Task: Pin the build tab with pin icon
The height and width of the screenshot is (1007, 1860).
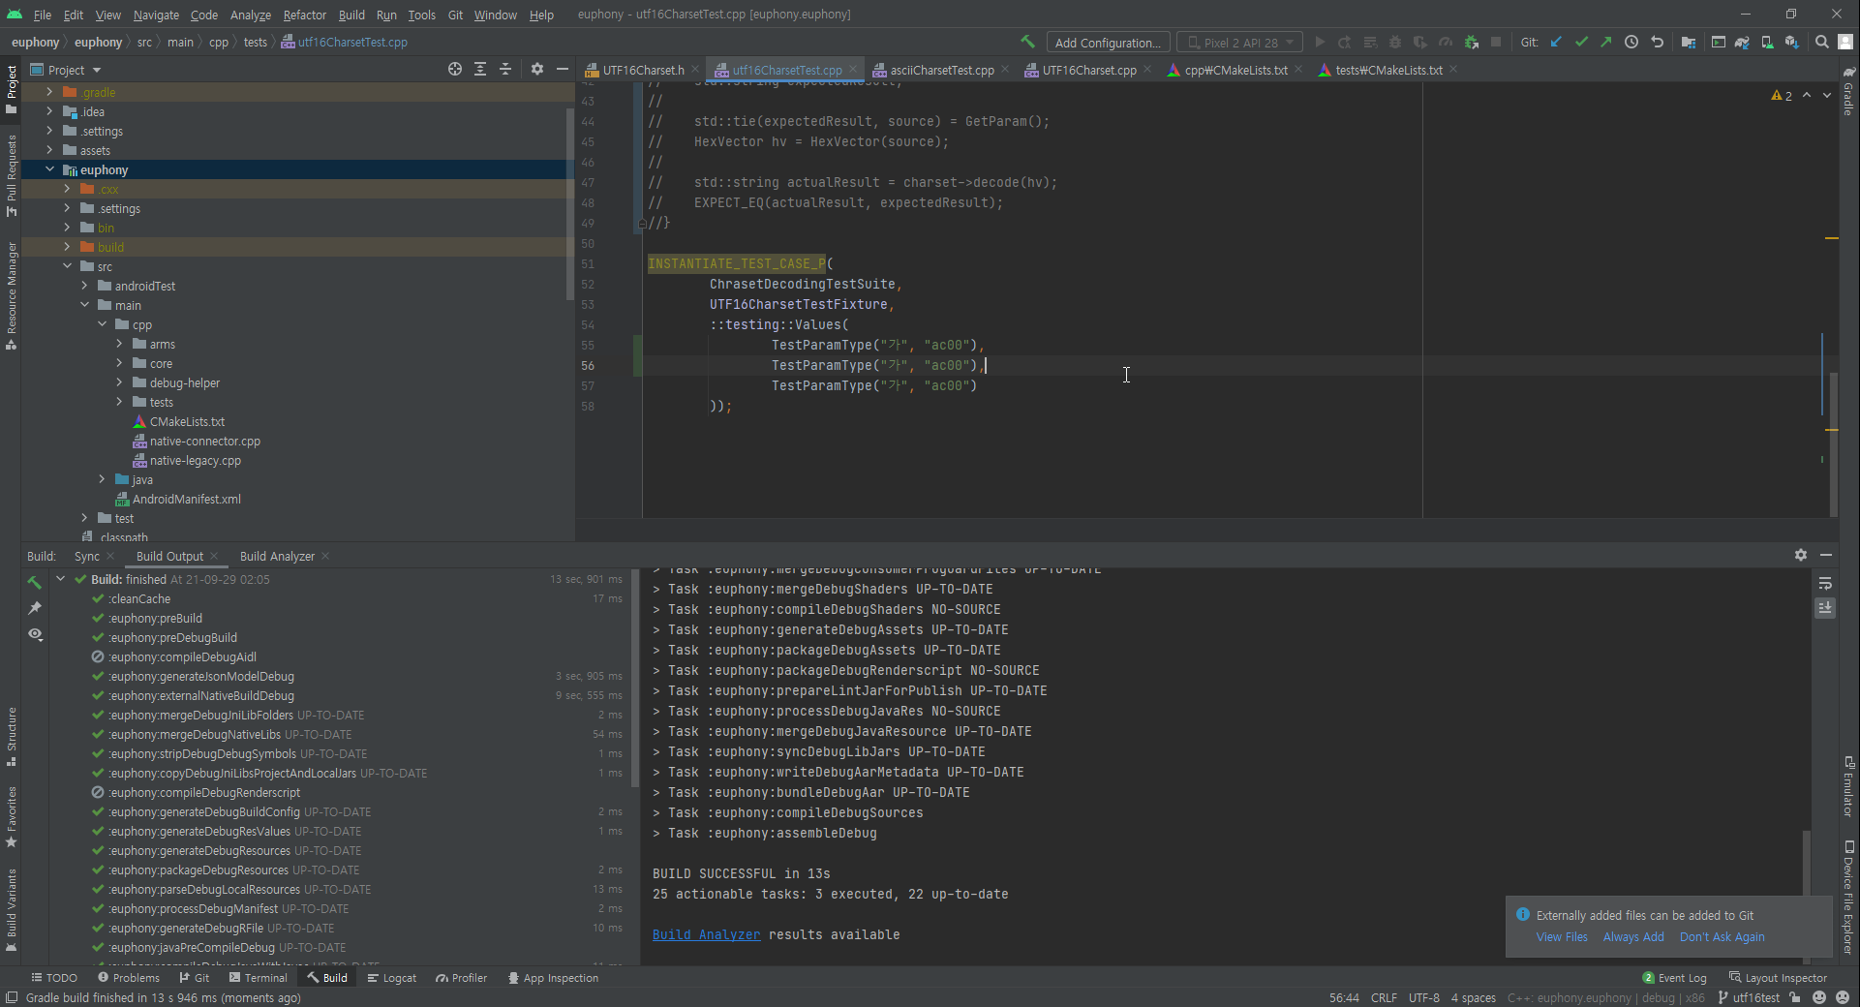Action: click(x=35, y=608)
